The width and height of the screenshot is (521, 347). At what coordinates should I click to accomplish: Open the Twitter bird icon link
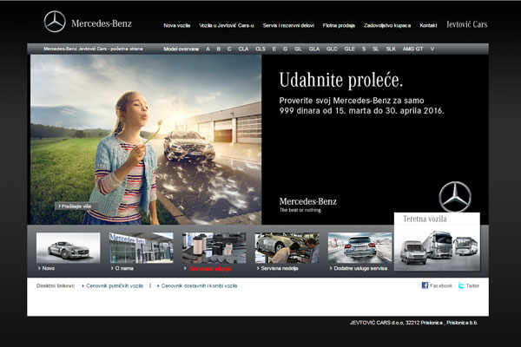click(461, 285)
